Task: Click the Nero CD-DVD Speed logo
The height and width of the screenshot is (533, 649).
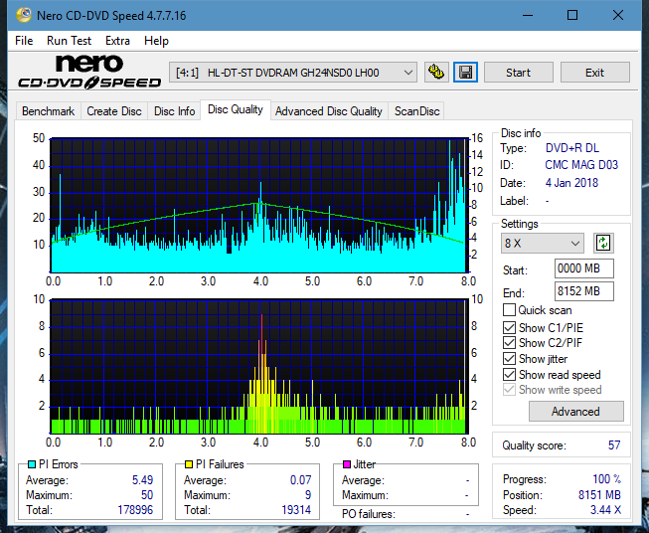Action: [x=89, y=73]
